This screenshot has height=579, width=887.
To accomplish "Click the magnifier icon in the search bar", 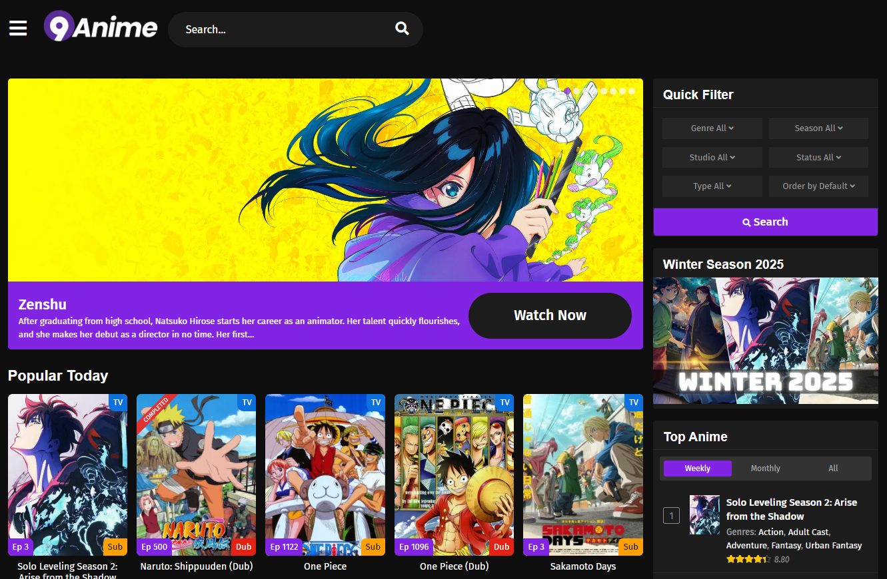I will click(402, 29).
